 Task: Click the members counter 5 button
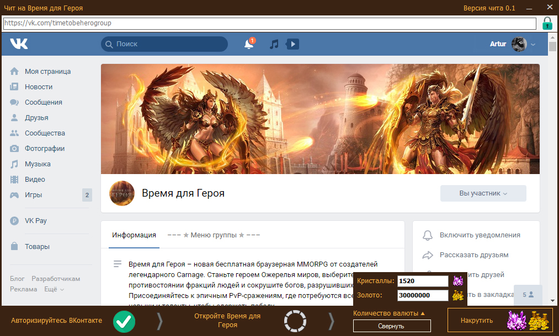click(x=528, y=295)
